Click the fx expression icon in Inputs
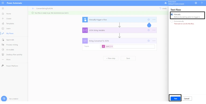Viewport: 206px width, 104px height. pyautogui.click(x=103, y=46)
